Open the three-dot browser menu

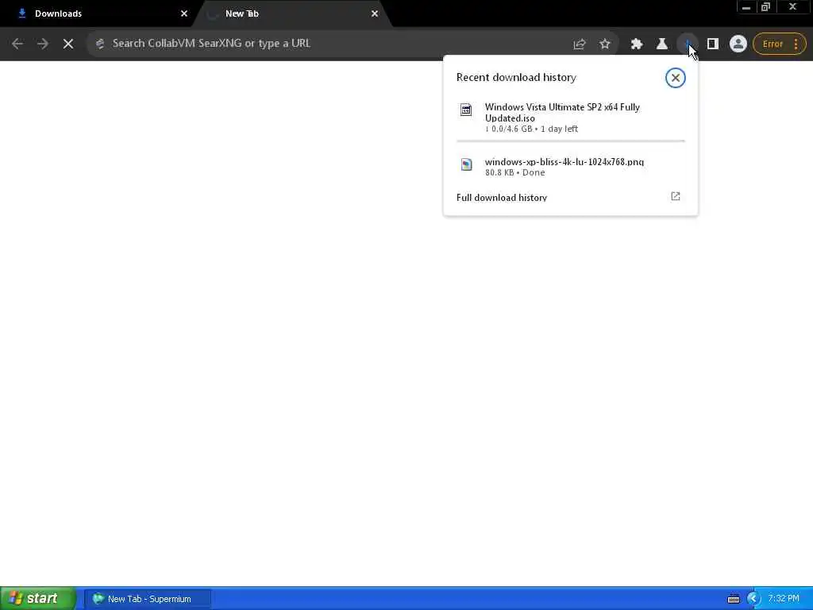coord(796,44)
